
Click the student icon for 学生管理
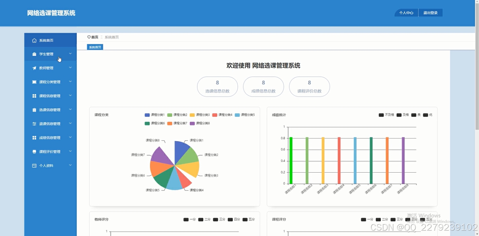coord(34,54)
